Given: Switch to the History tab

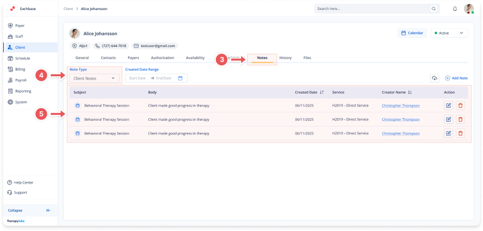Looking at the screenshot, I should coord(285,58).
